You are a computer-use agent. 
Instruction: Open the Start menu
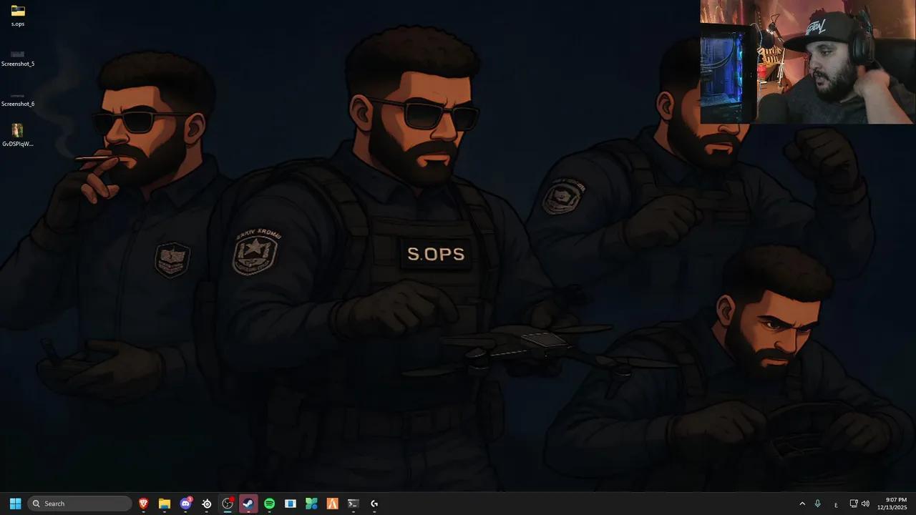[15, 504]
